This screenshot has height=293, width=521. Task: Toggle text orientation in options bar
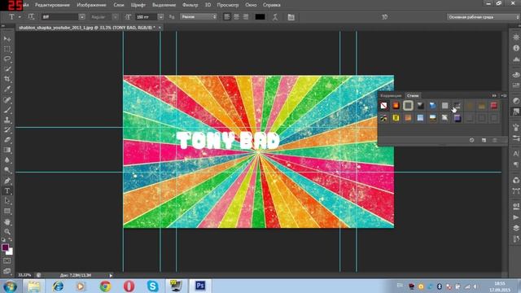click(x=31, y=16)
